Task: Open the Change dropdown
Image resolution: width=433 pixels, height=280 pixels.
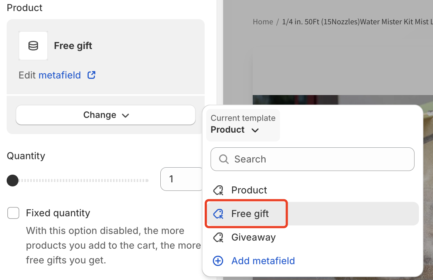Action: [105, 115]
